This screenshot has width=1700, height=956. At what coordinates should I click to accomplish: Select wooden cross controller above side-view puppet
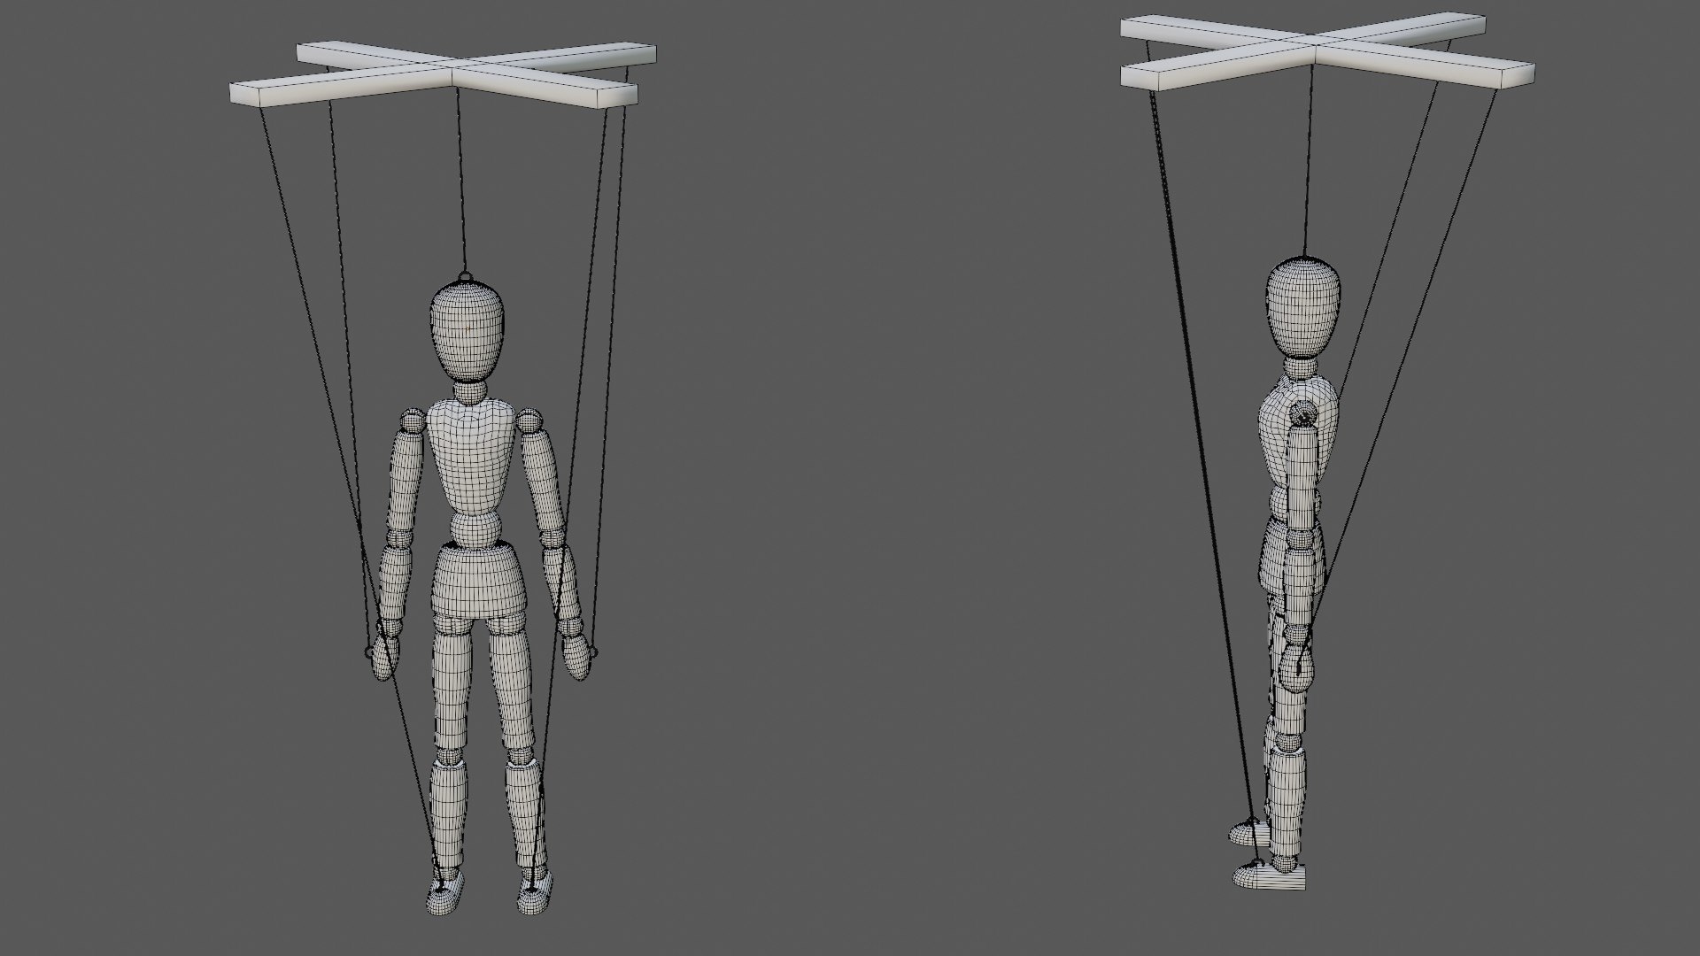(x=1327, y=51)
